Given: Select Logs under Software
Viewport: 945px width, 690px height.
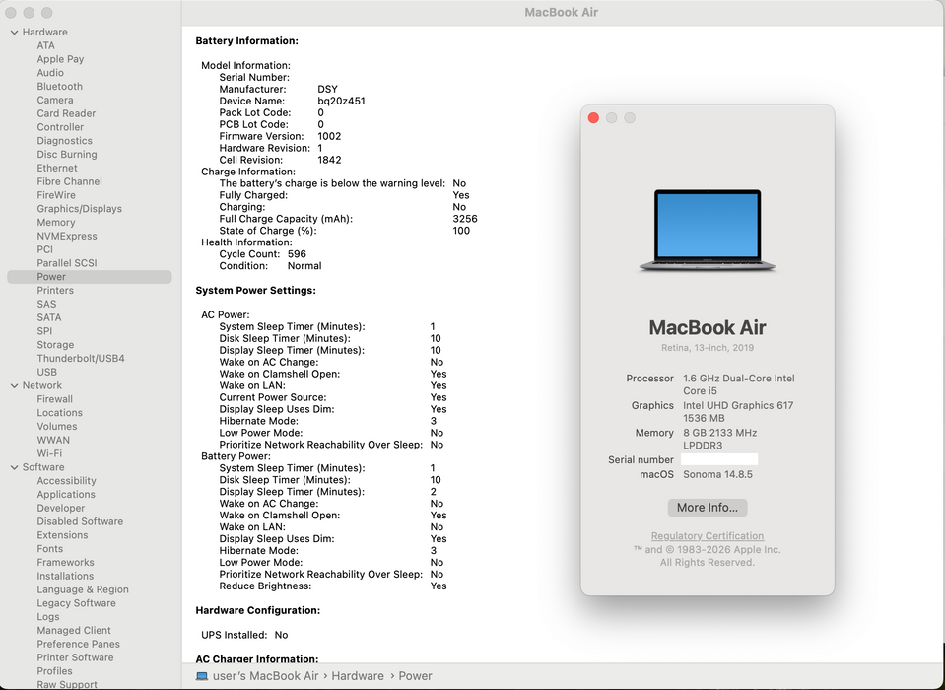Looking at the screenshot, I should tap(48, 617).
